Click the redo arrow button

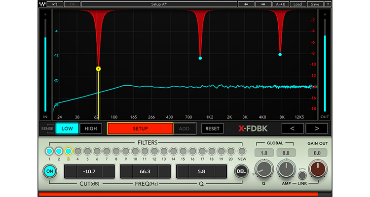tap(73, 4)
